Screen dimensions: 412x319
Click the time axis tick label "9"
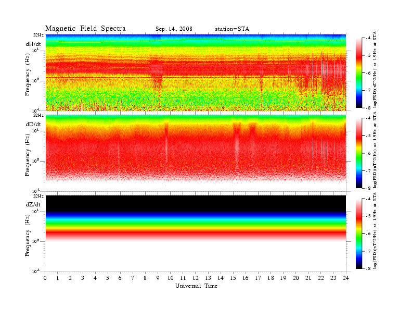tap(158, 278)
